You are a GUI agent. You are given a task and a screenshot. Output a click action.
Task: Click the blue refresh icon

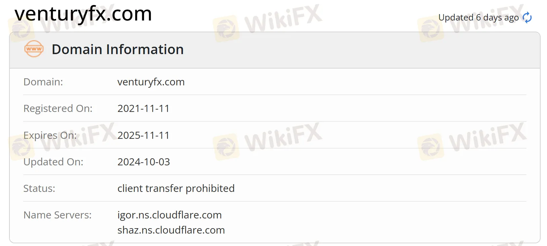pyautogui.click(x=527, y=17)
